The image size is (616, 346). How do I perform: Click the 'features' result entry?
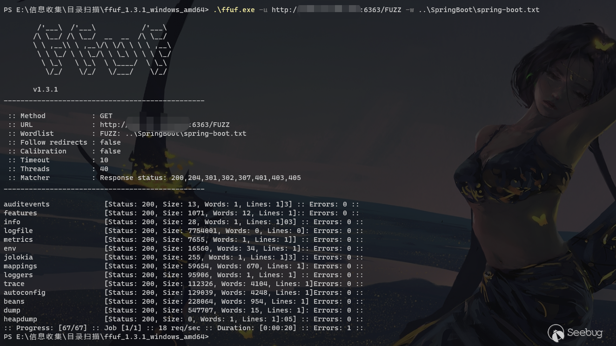point(20,213)
